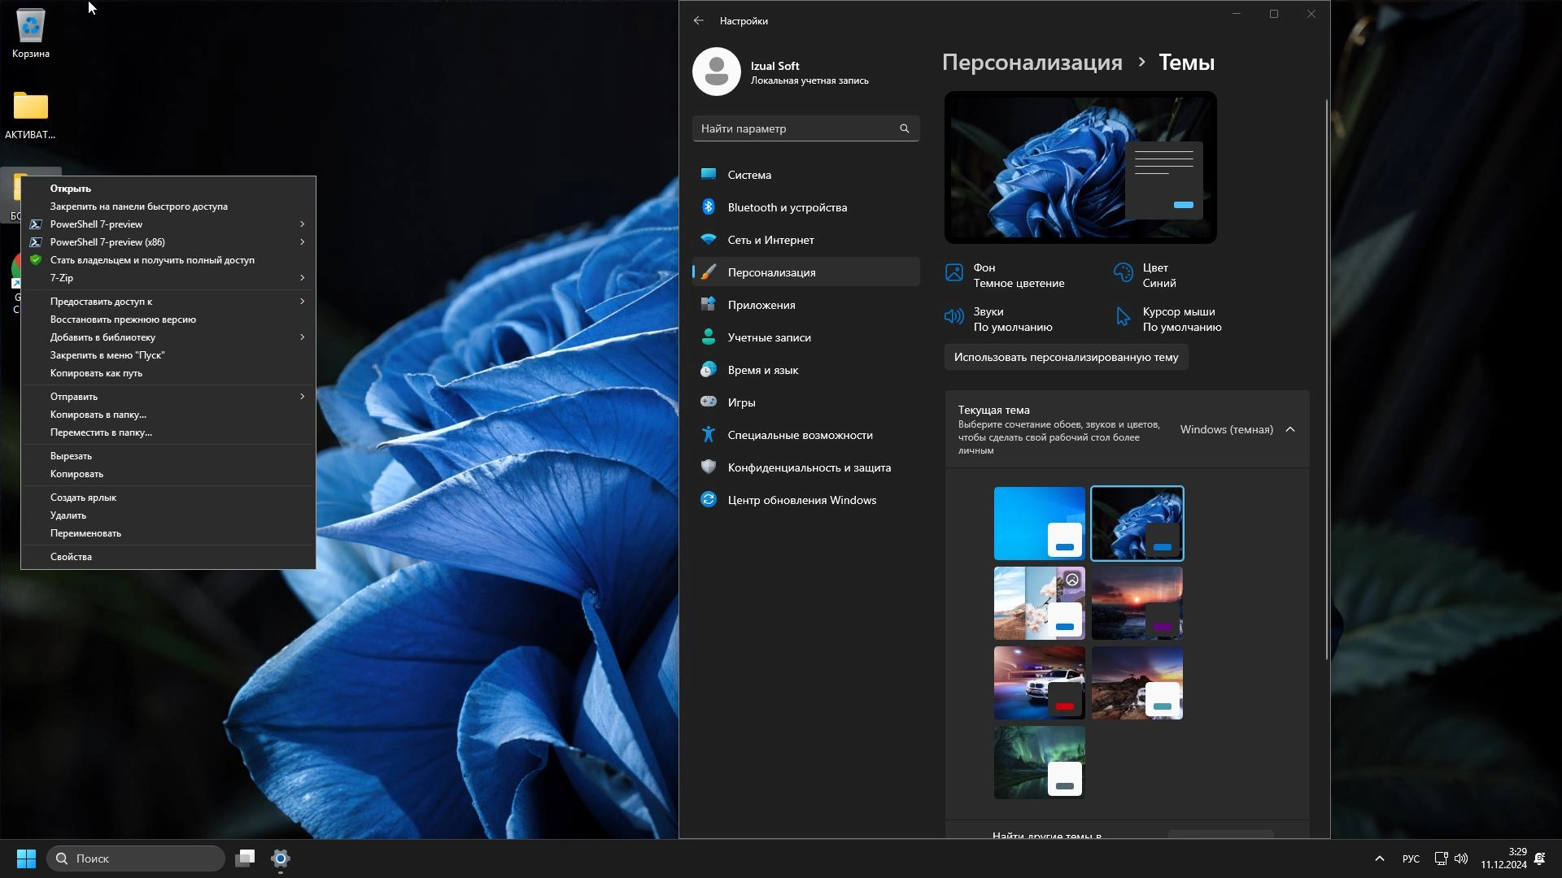Image resolution: width=1562 pixels, height=878 pixels.
Task: Click the Task View taskbar icon
Action: 245,858
